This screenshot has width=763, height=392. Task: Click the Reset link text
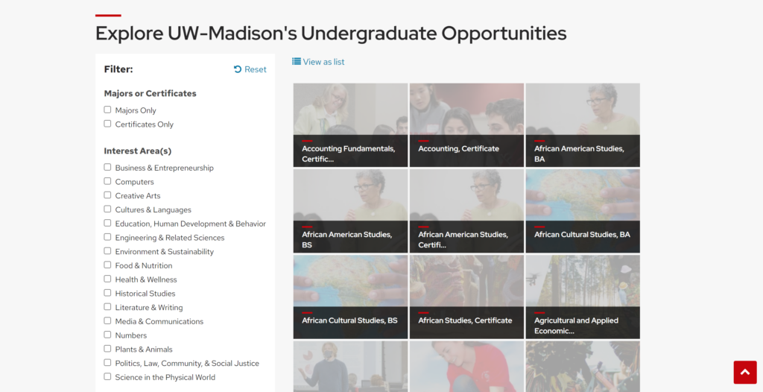point(256,69)
